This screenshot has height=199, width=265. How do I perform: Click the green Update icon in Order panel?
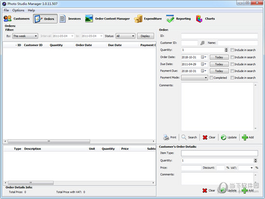(224, 137)
